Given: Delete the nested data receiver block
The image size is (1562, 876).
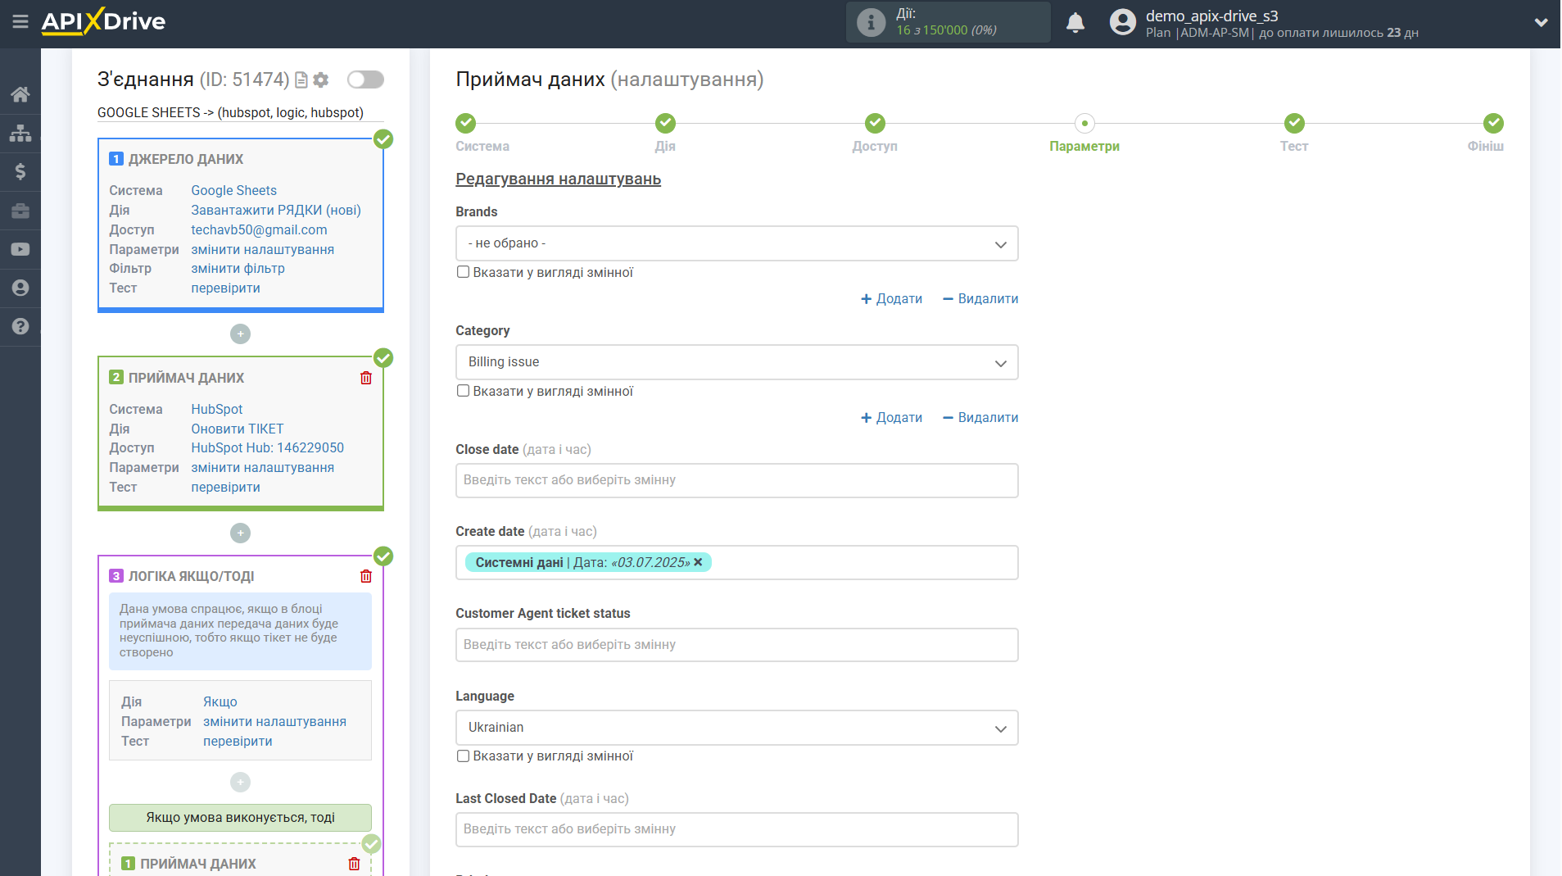Looking at the screenshot, I should [x=354, y=864].
